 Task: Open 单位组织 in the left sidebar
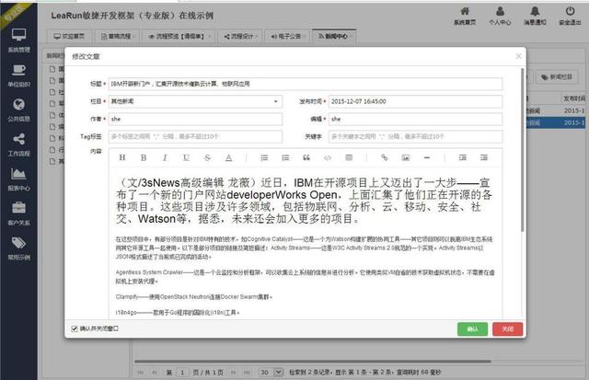click(x=18, y=75)
